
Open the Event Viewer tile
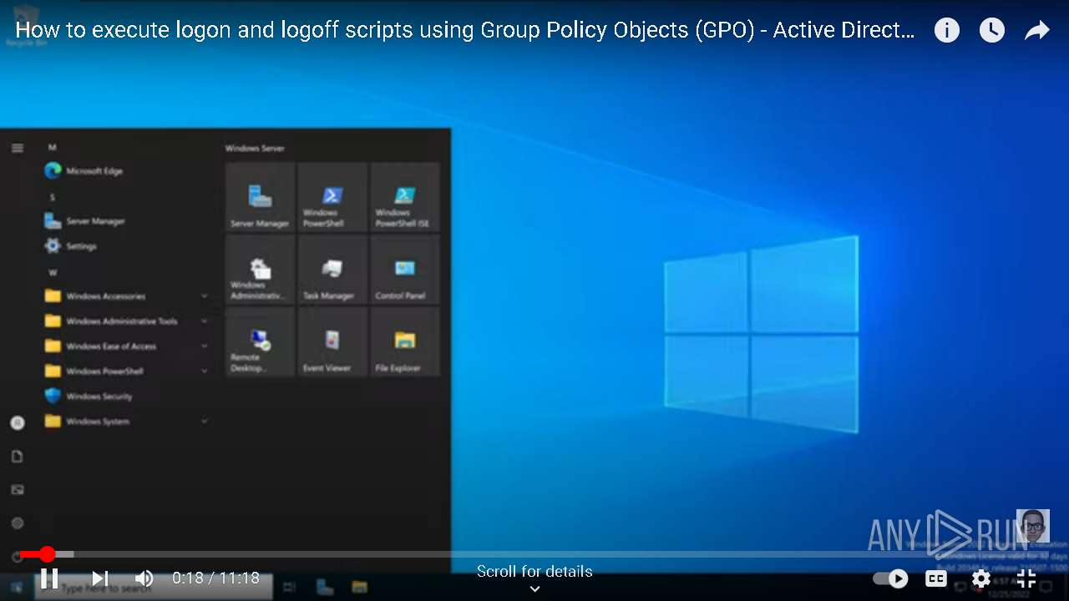pos(332,341)
